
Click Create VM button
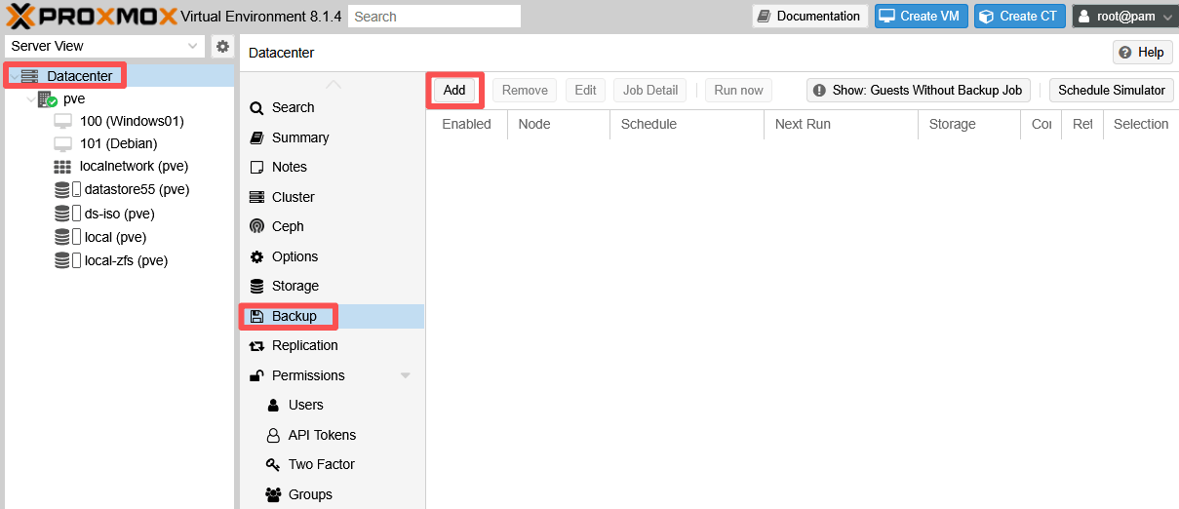click(922, 16)
